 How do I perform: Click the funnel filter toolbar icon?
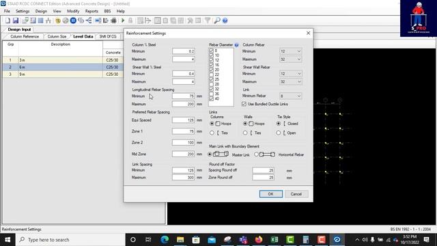(208, 20)
